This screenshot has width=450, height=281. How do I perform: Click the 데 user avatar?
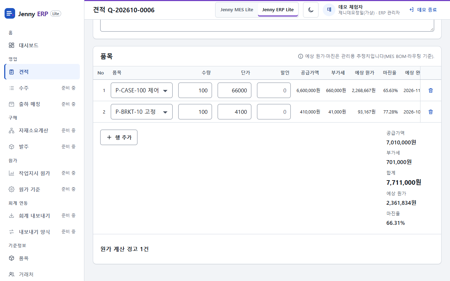[329, 10]
